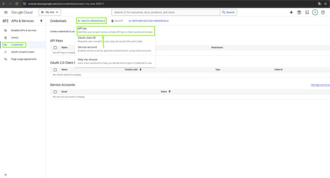330x178 pixels.
Task: Click the Email column header
Action: [x=64, y=92]
